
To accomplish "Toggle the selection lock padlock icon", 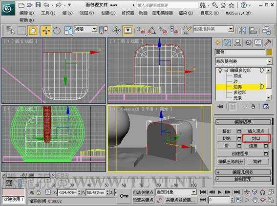I will click(39, 192).
